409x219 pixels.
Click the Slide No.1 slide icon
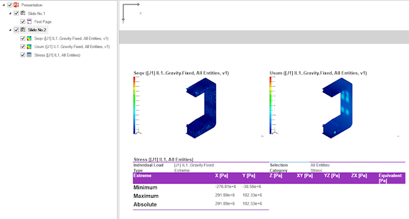[23, 13]
